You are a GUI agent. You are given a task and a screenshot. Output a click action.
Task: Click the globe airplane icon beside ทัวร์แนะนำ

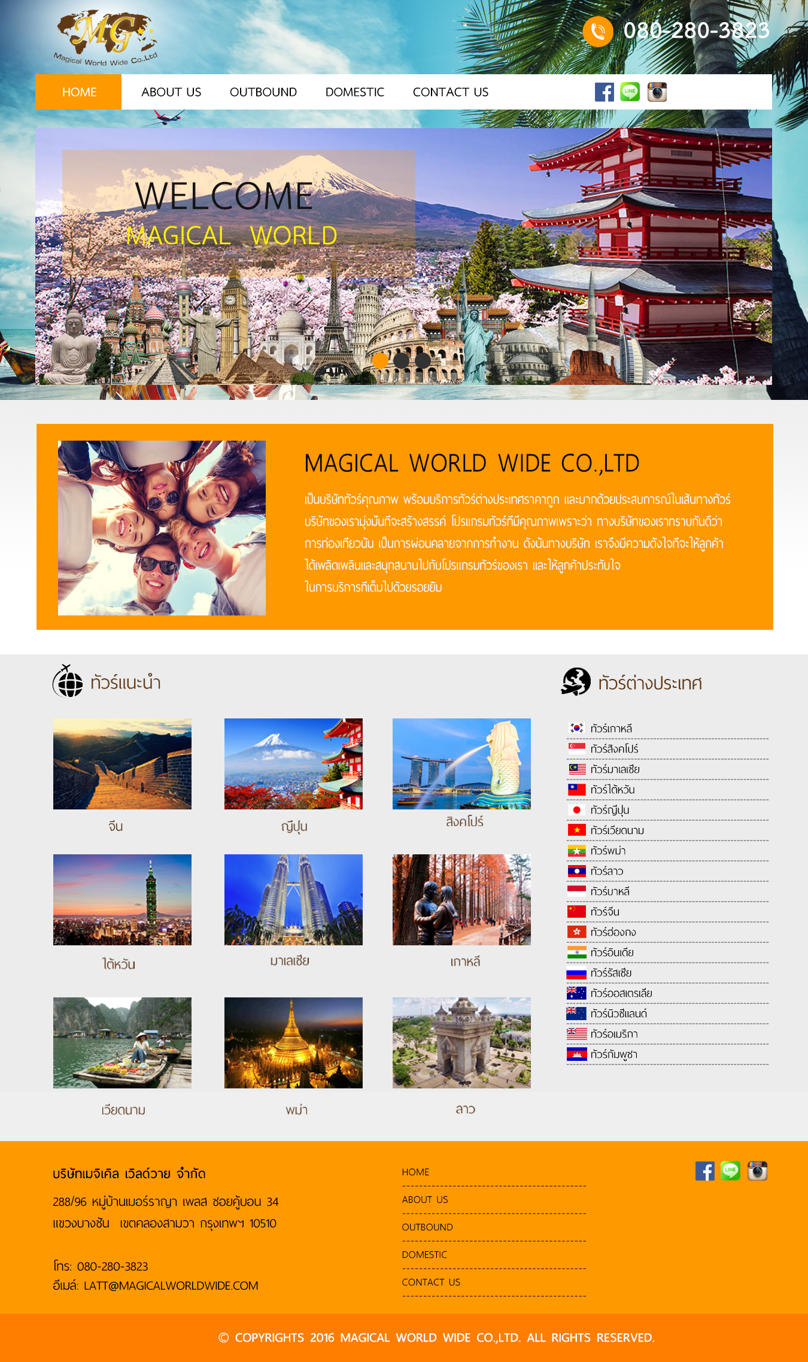(x=68, y=681)
